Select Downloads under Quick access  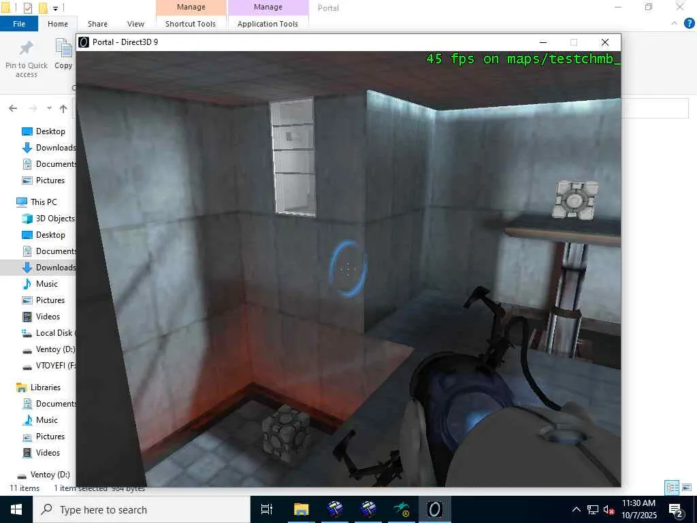tap(49, 148)
